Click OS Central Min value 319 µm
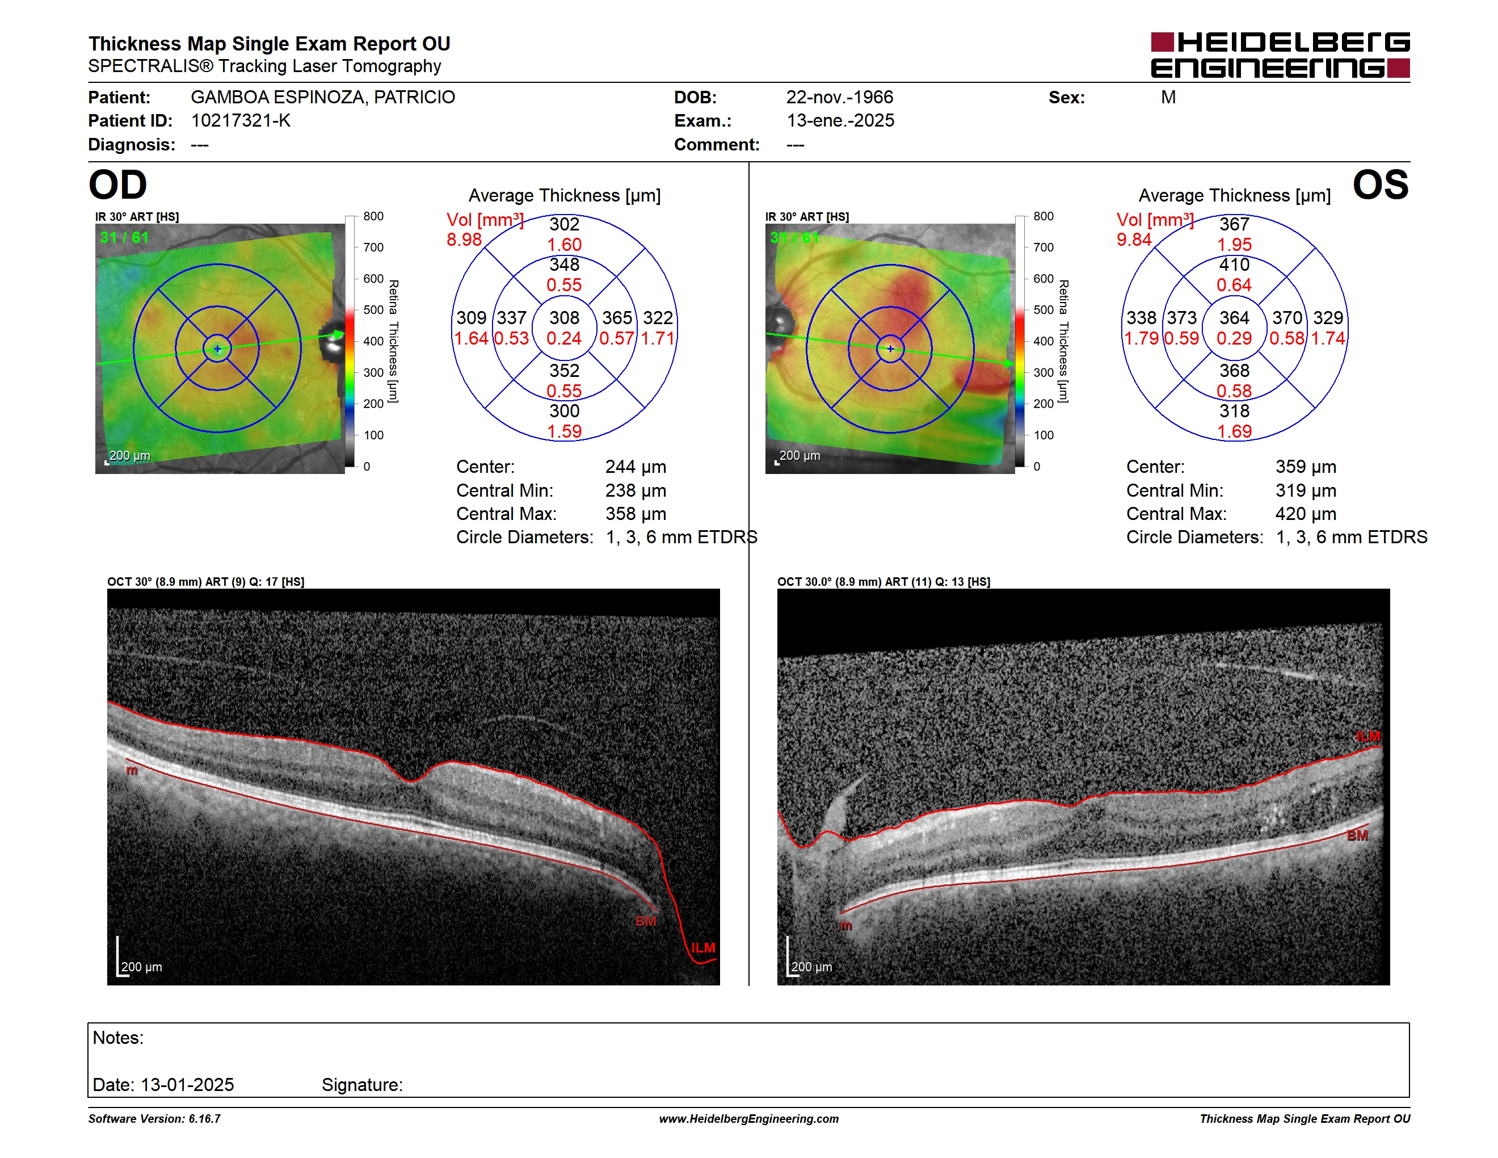The image size is (1498, 1158). click(x=1306, y=490)
